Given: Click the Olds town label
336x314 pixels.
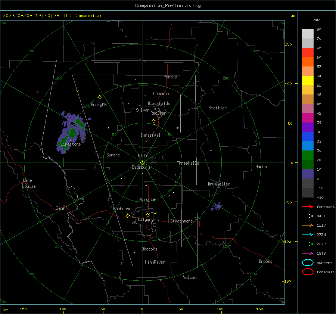Looking at the screenshot, I should [142, 156].
